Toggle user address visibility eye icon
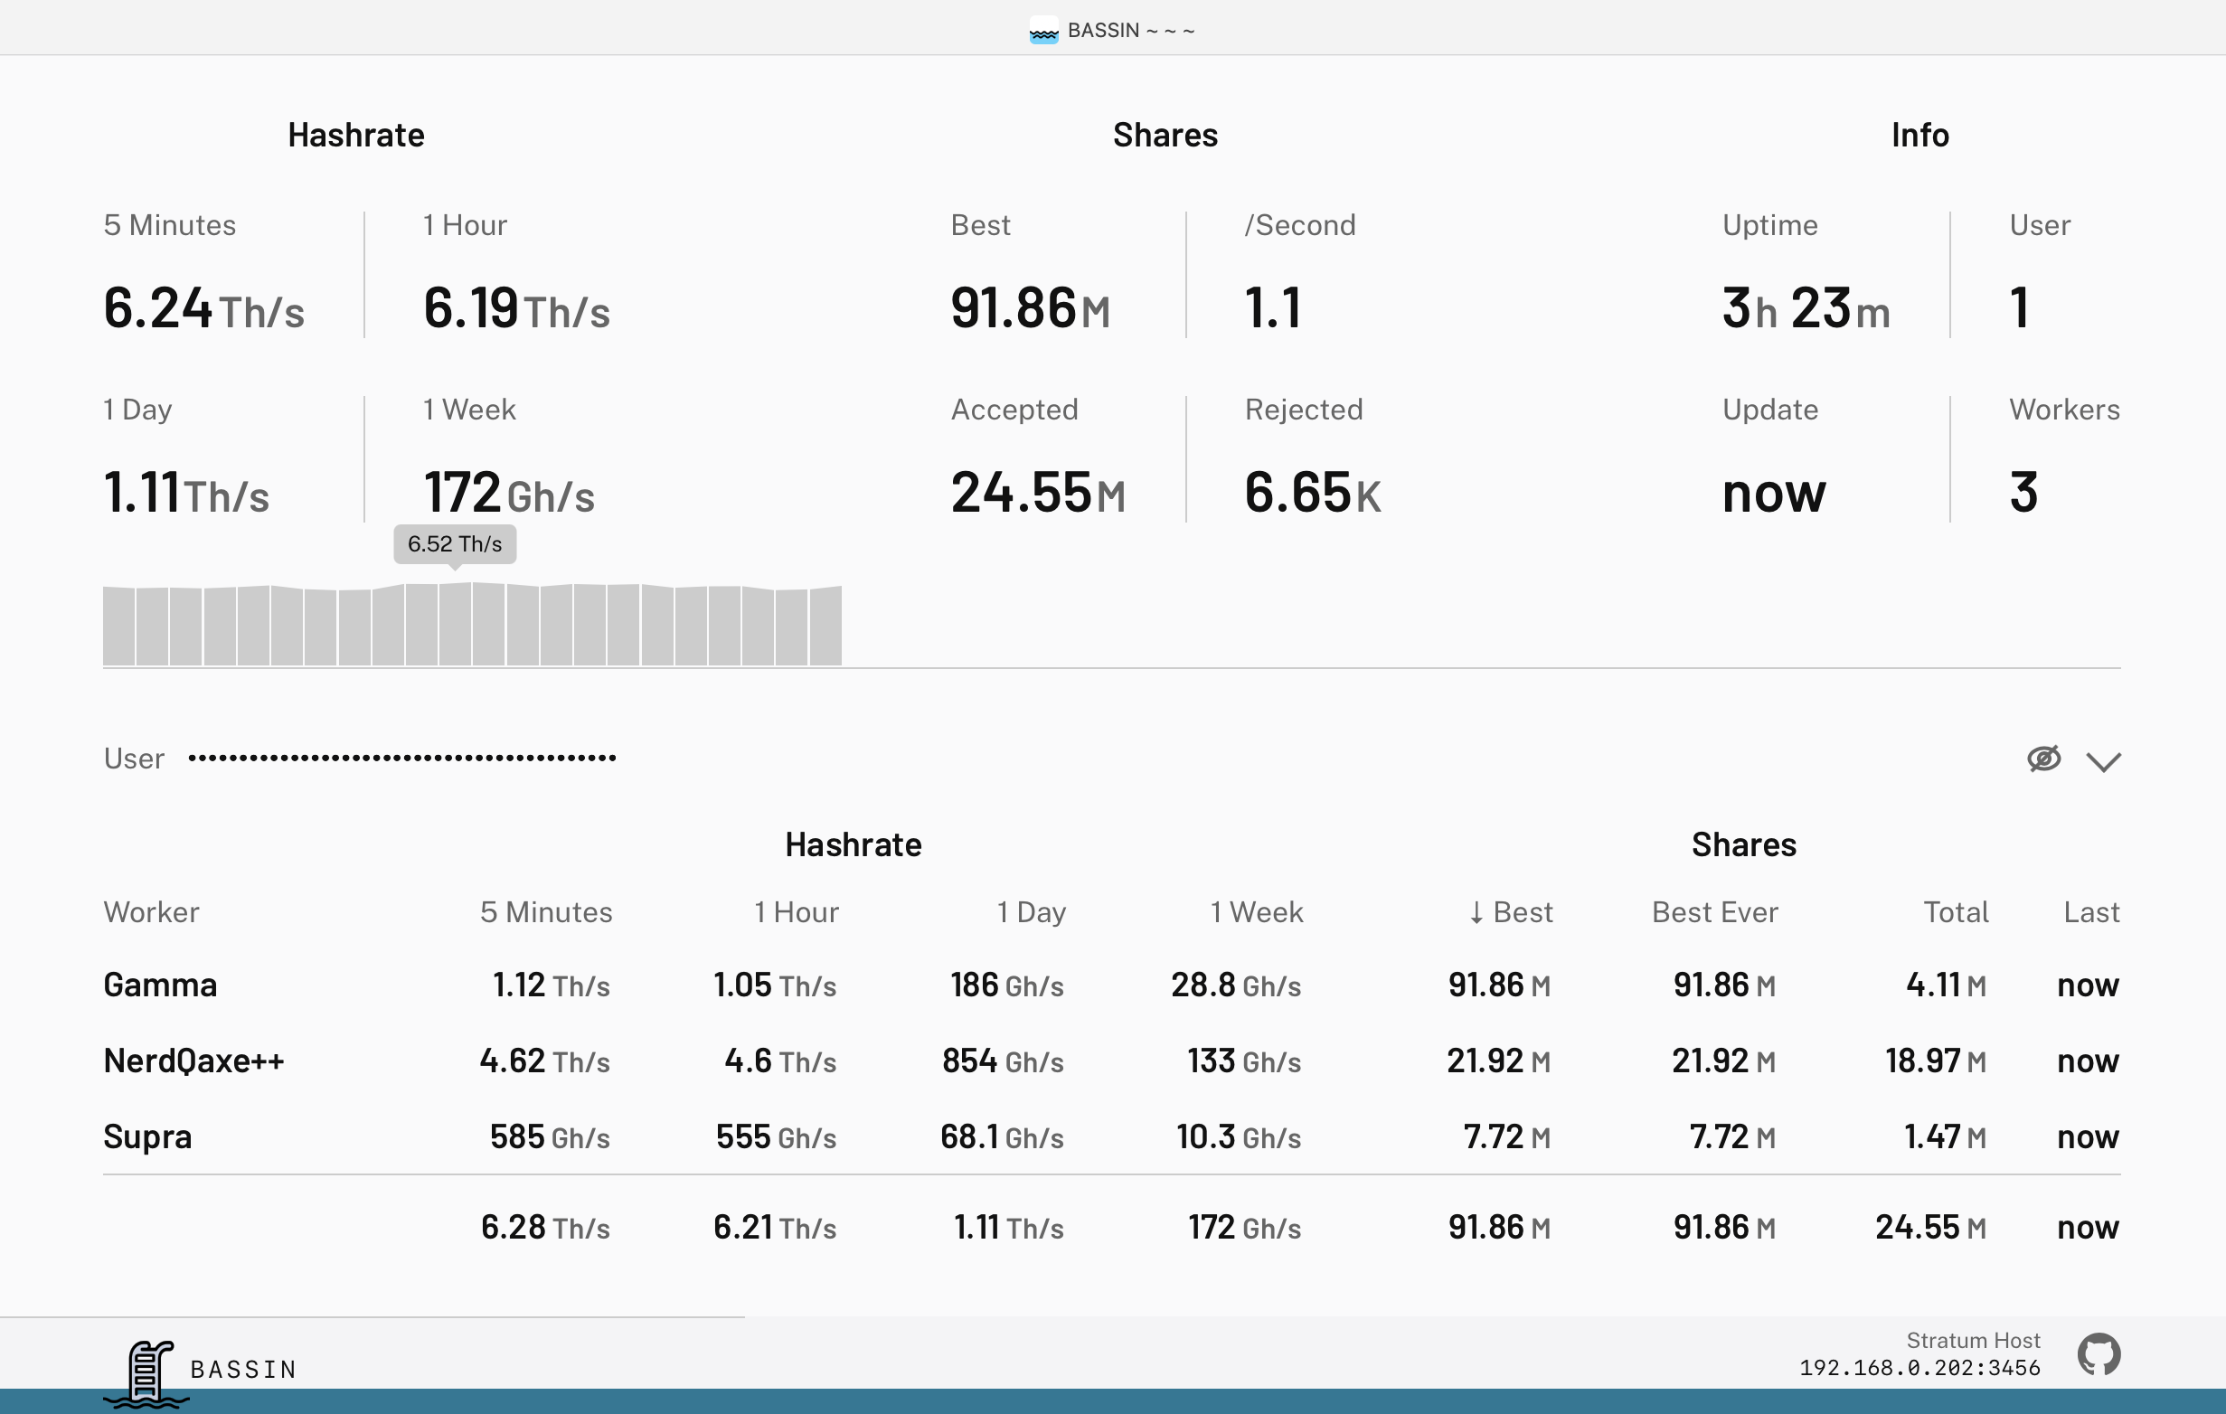This screenshot has width=2226, height=1414. (2043, 759)
